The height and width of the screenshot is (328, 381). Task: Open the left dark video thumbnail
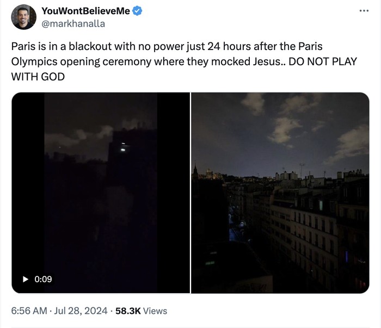(x=101, y=193)
